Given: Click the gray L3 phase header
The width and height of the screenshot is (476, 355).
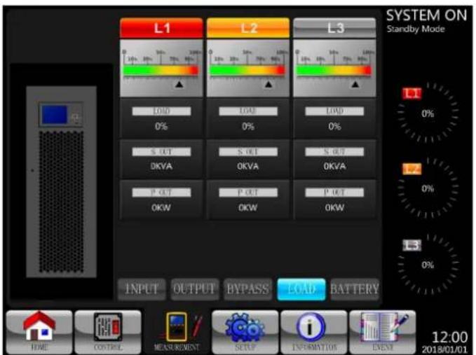Looking at the screenshot, I should click(334, 28).
